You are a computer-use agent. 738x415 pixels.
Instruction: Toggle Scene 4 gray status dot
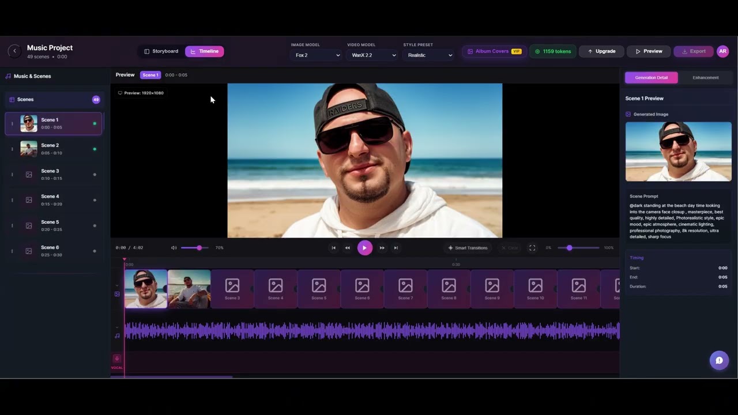tap(95, 200)
